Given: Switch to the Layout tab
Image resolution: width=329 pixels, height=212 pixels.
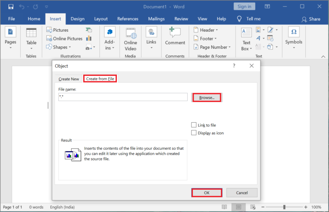Looking at the screenshot, I should [101, 19].
